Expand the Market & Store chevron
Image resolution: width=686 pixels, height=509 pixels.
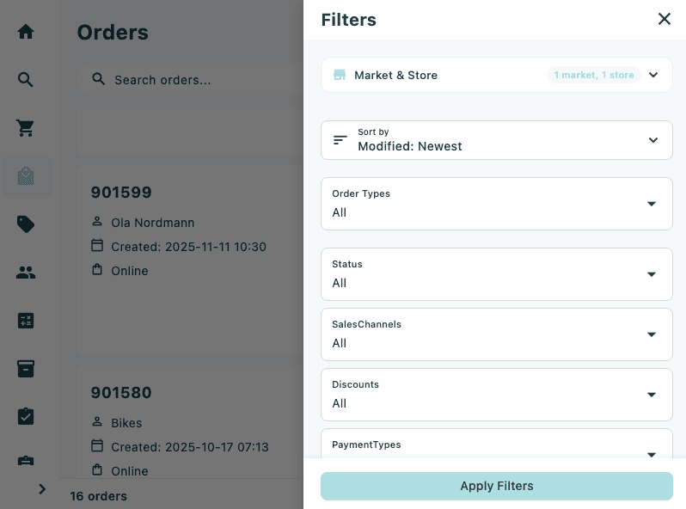(653, 75)
